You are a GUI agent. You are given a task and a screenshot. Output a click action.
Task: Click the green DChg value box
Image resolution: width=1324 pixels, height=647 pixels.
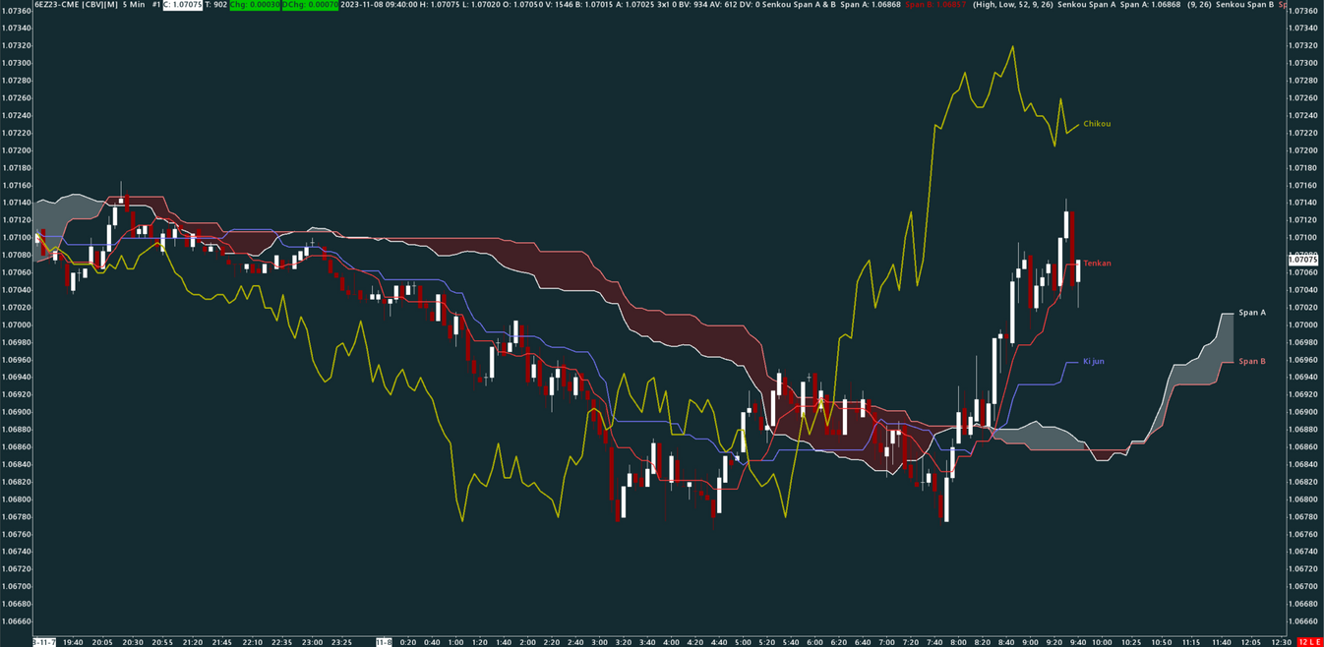pos(310,5)
